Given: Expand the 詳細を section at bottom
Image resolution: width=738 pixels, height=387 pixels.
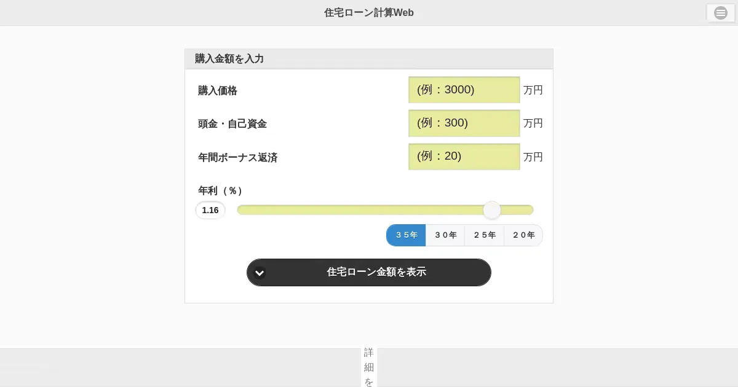Looking at the screenshot, I should pyautogui.click(x=369, y=367).
